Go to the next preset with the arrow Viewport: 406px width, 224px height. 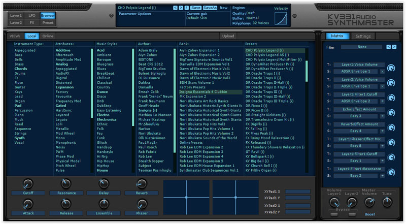[x=181, y=8]
